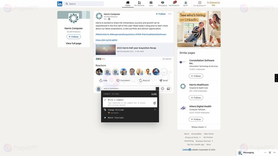Open Messaging in the top navigation
The image size is (278, 156).
click(162, 4)
